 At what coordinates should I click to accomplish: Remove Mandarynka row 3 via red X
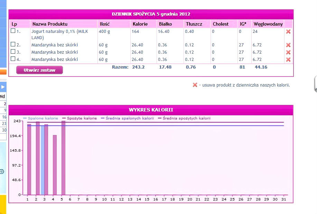tap(288, 52)
